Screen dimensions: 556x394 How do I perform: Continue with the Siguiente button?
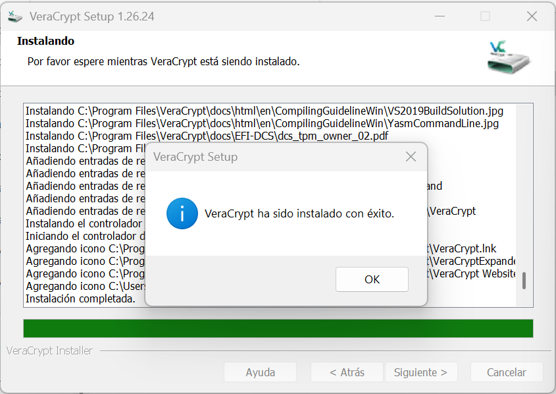click(x=420, y=372)
